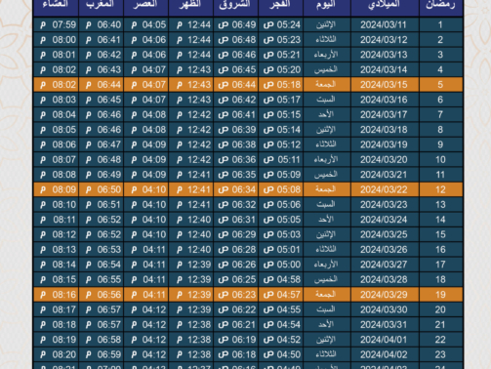Click the sunrise time 06:18
The height and width of the screenshot is (369, 491).
[236, 354]
